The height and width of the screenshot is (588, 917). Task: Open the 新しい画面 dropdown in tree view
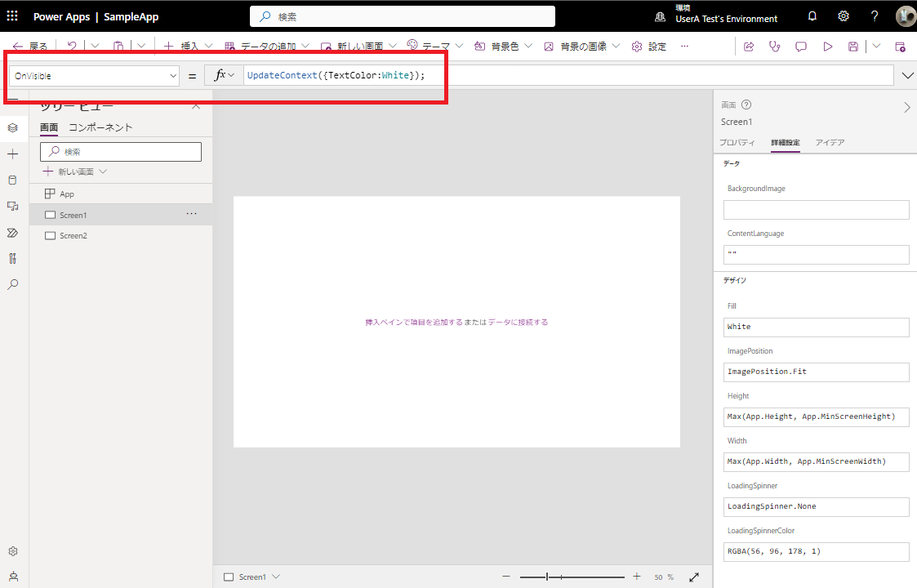75,172
